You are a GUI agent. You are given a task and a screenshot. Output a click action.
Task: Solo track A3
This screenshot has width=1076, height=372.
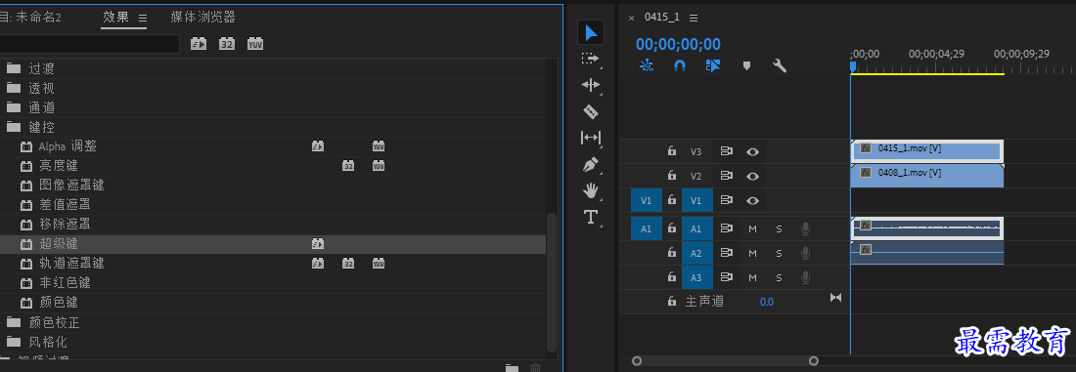(x=779, y=277)
